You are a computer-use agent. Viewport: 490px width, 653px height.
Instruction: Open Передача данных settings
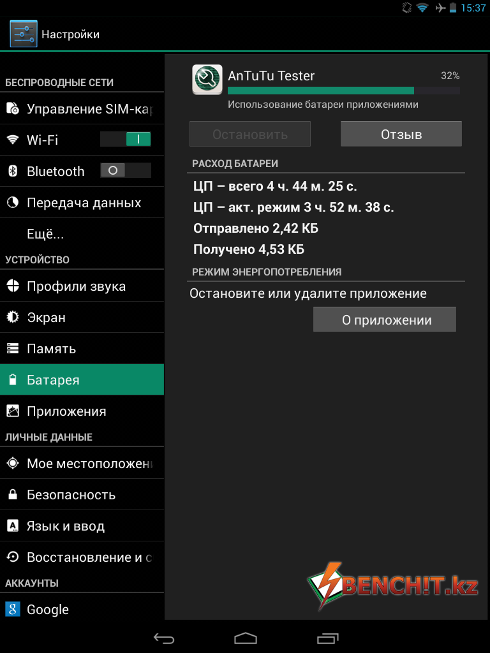(x=82, y=202)
